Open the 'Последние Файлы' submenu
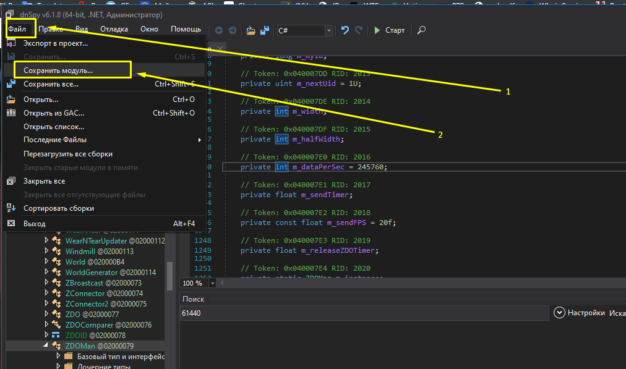 click(55, 140)
